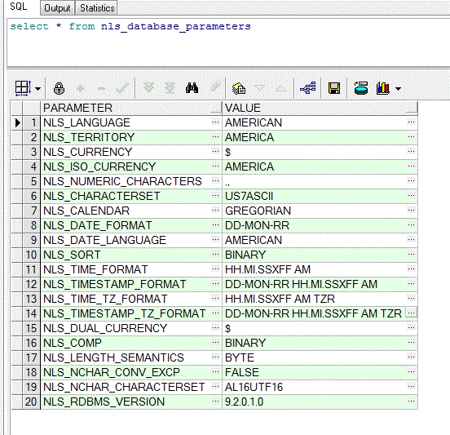Click the lock icon to edit data
450x435 pixels.
tap(59, 88)
